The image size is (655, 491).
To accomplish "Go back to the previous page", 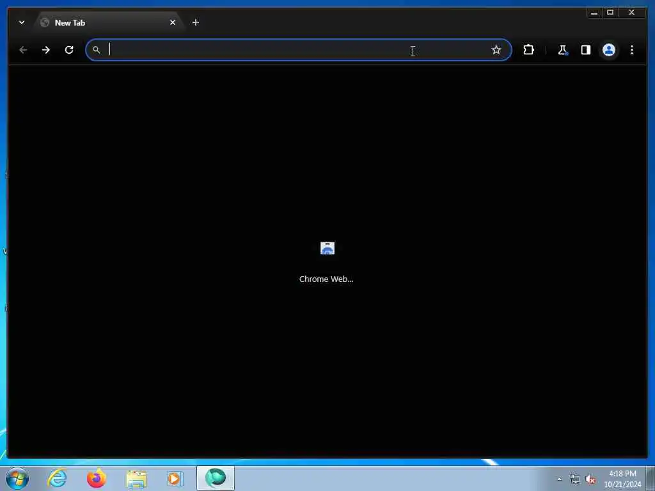I will (x=23, y=50).
